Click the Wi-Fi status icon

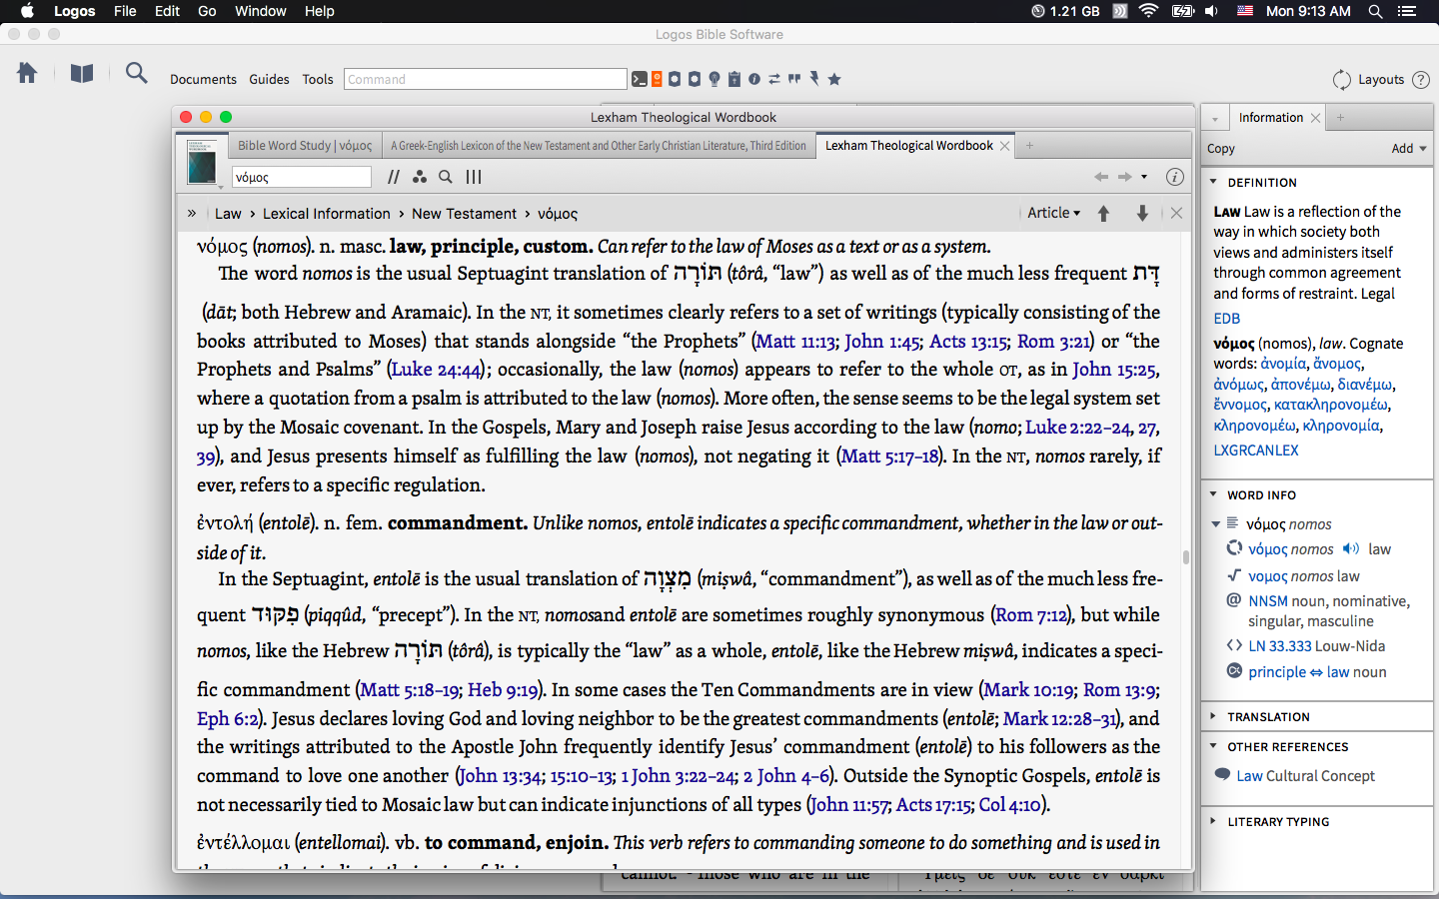[1148, 11]
